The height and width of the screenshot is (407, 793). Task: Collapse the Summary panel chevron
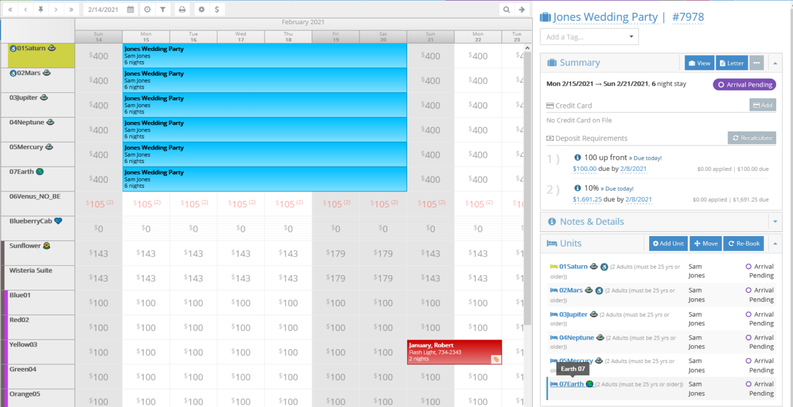tap(775, 63)
